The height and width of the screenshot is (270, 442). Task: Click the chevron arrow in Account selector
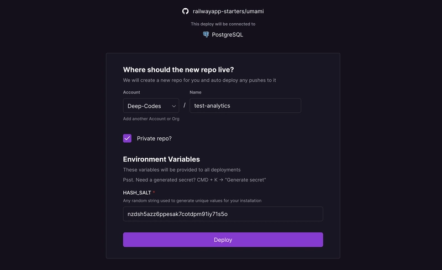click(x=173, y=106)
